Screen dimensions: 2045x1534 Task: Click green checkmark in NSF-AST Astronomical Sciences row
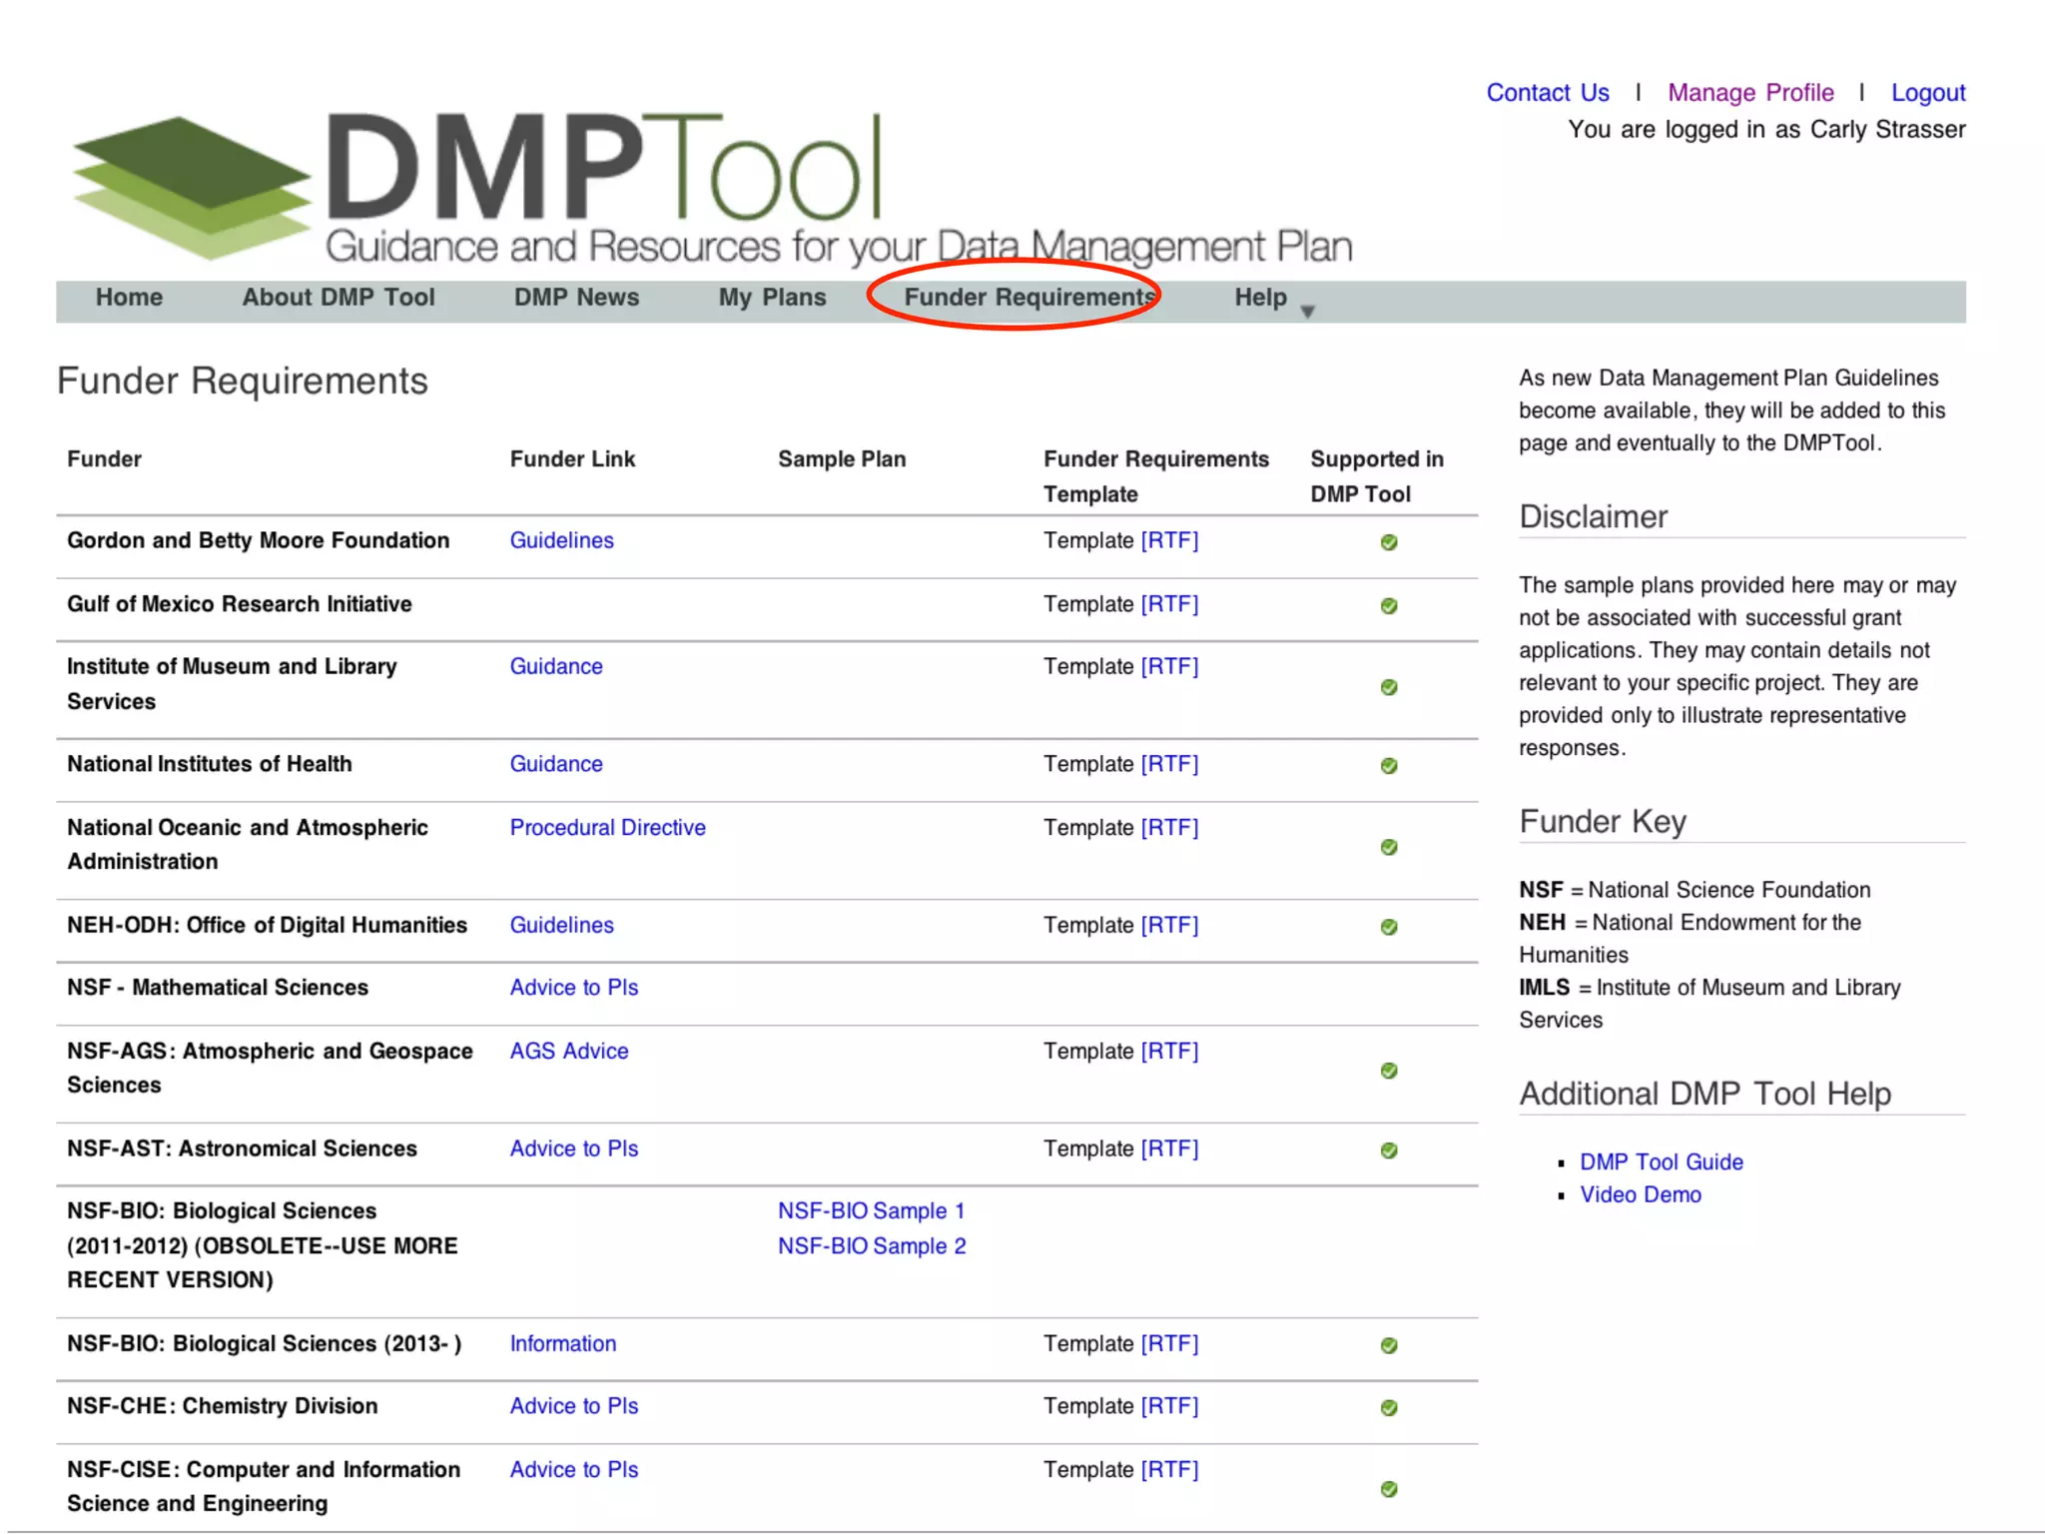pyautogui.click(x=1388, y=1150)
